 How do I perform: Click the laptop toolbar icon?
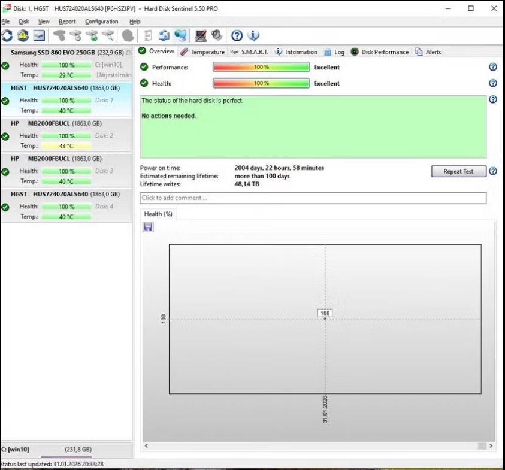tap(201, 35)
